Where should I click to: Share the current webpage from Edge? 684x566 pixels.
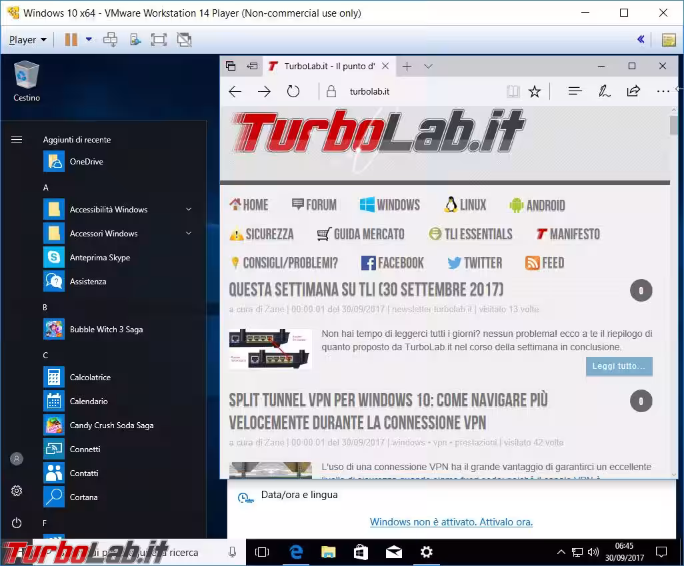pyautogui.click(x=633, y=91)
